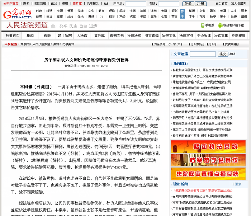Select the 频道首页 tab
Image resolution: width=251 pixels, height=216 pixels.
point(13,36)
